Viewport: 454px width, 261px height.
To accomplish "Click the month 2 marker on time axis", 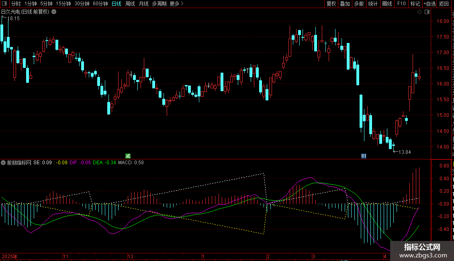I will click(268, 256).
